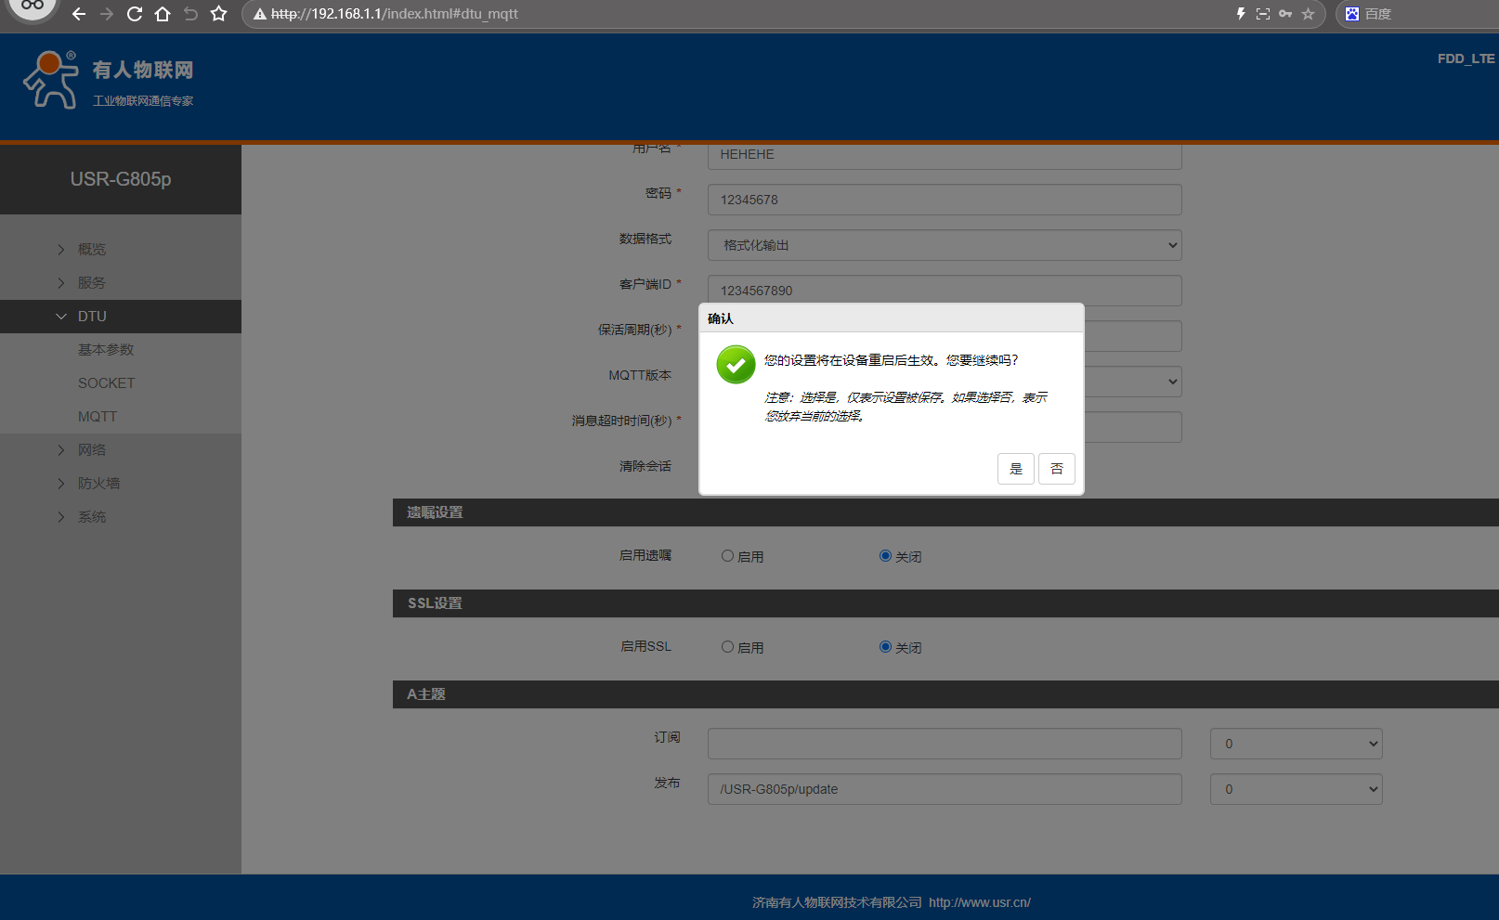Click the bookmark star beside the address bar
Screen dimensions: 1499x920
[219, 14]
